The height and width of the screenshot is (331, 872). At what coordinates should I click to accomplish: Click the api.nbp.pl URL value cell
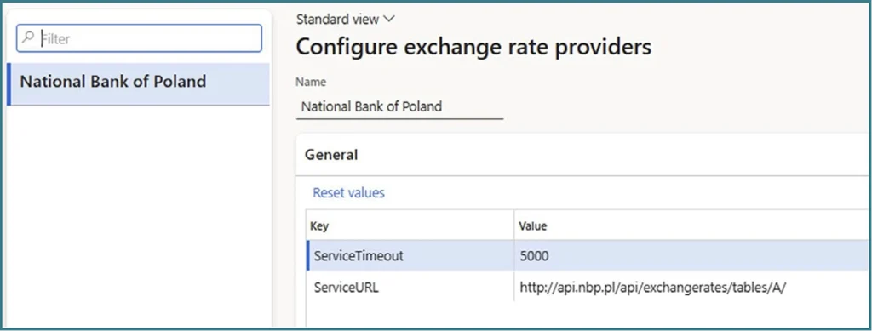pos(692,287)
